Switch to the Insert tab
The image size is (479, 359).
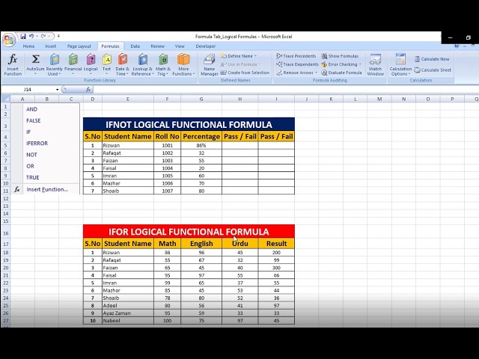[x=50, y=46]
